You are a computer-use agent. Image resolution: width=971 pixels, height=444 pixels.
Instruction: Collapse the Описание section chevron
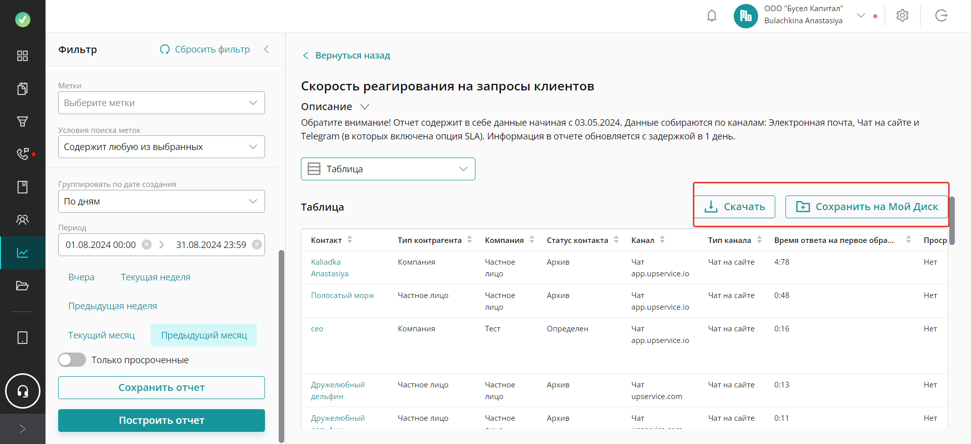[x=365, y=107]
